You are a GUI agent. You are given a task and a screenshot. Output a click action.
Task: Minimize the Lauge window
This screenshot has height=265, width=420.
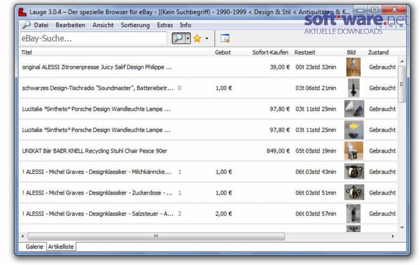(361, 10)
